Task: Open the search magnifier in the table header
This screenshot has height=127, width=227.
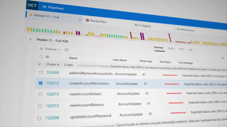Action: 223,58
